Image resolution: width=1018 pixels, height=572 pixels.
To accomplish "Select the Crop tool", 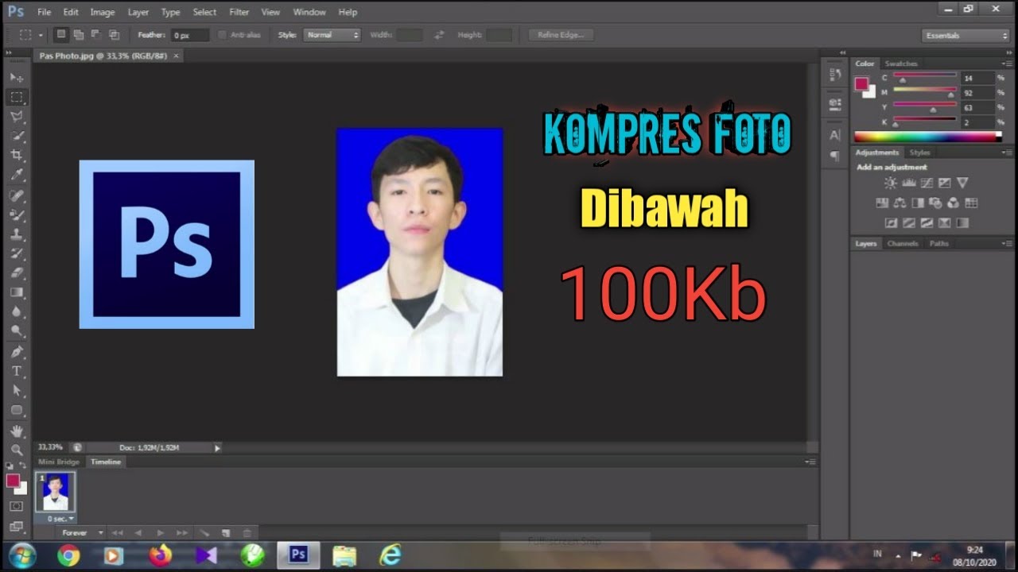I will 17,155.
